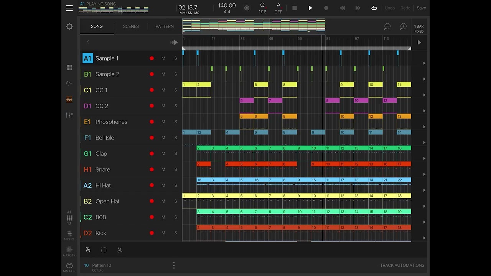Open the hamburger main menu

69,8
